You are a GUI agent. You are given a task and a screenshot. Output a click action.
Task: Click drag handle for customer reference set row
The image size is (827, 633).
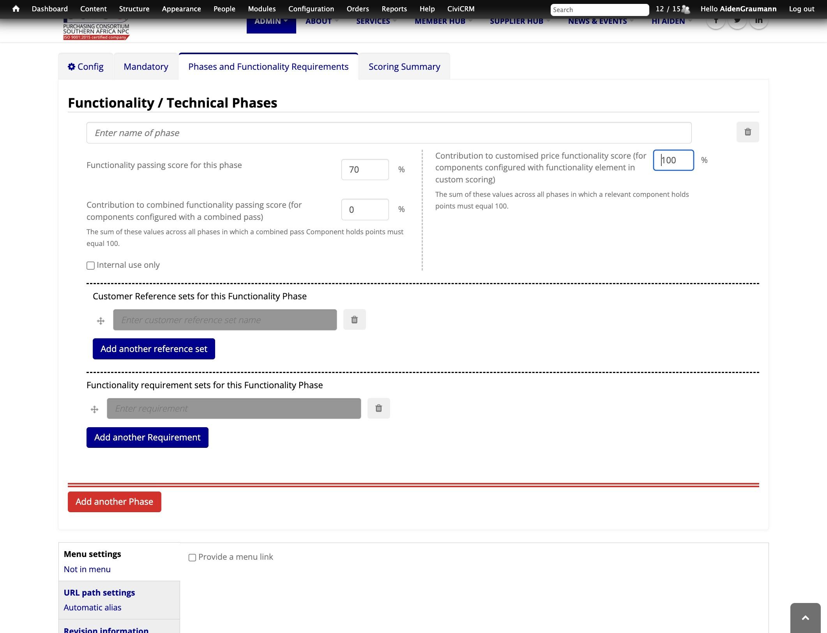101,321
